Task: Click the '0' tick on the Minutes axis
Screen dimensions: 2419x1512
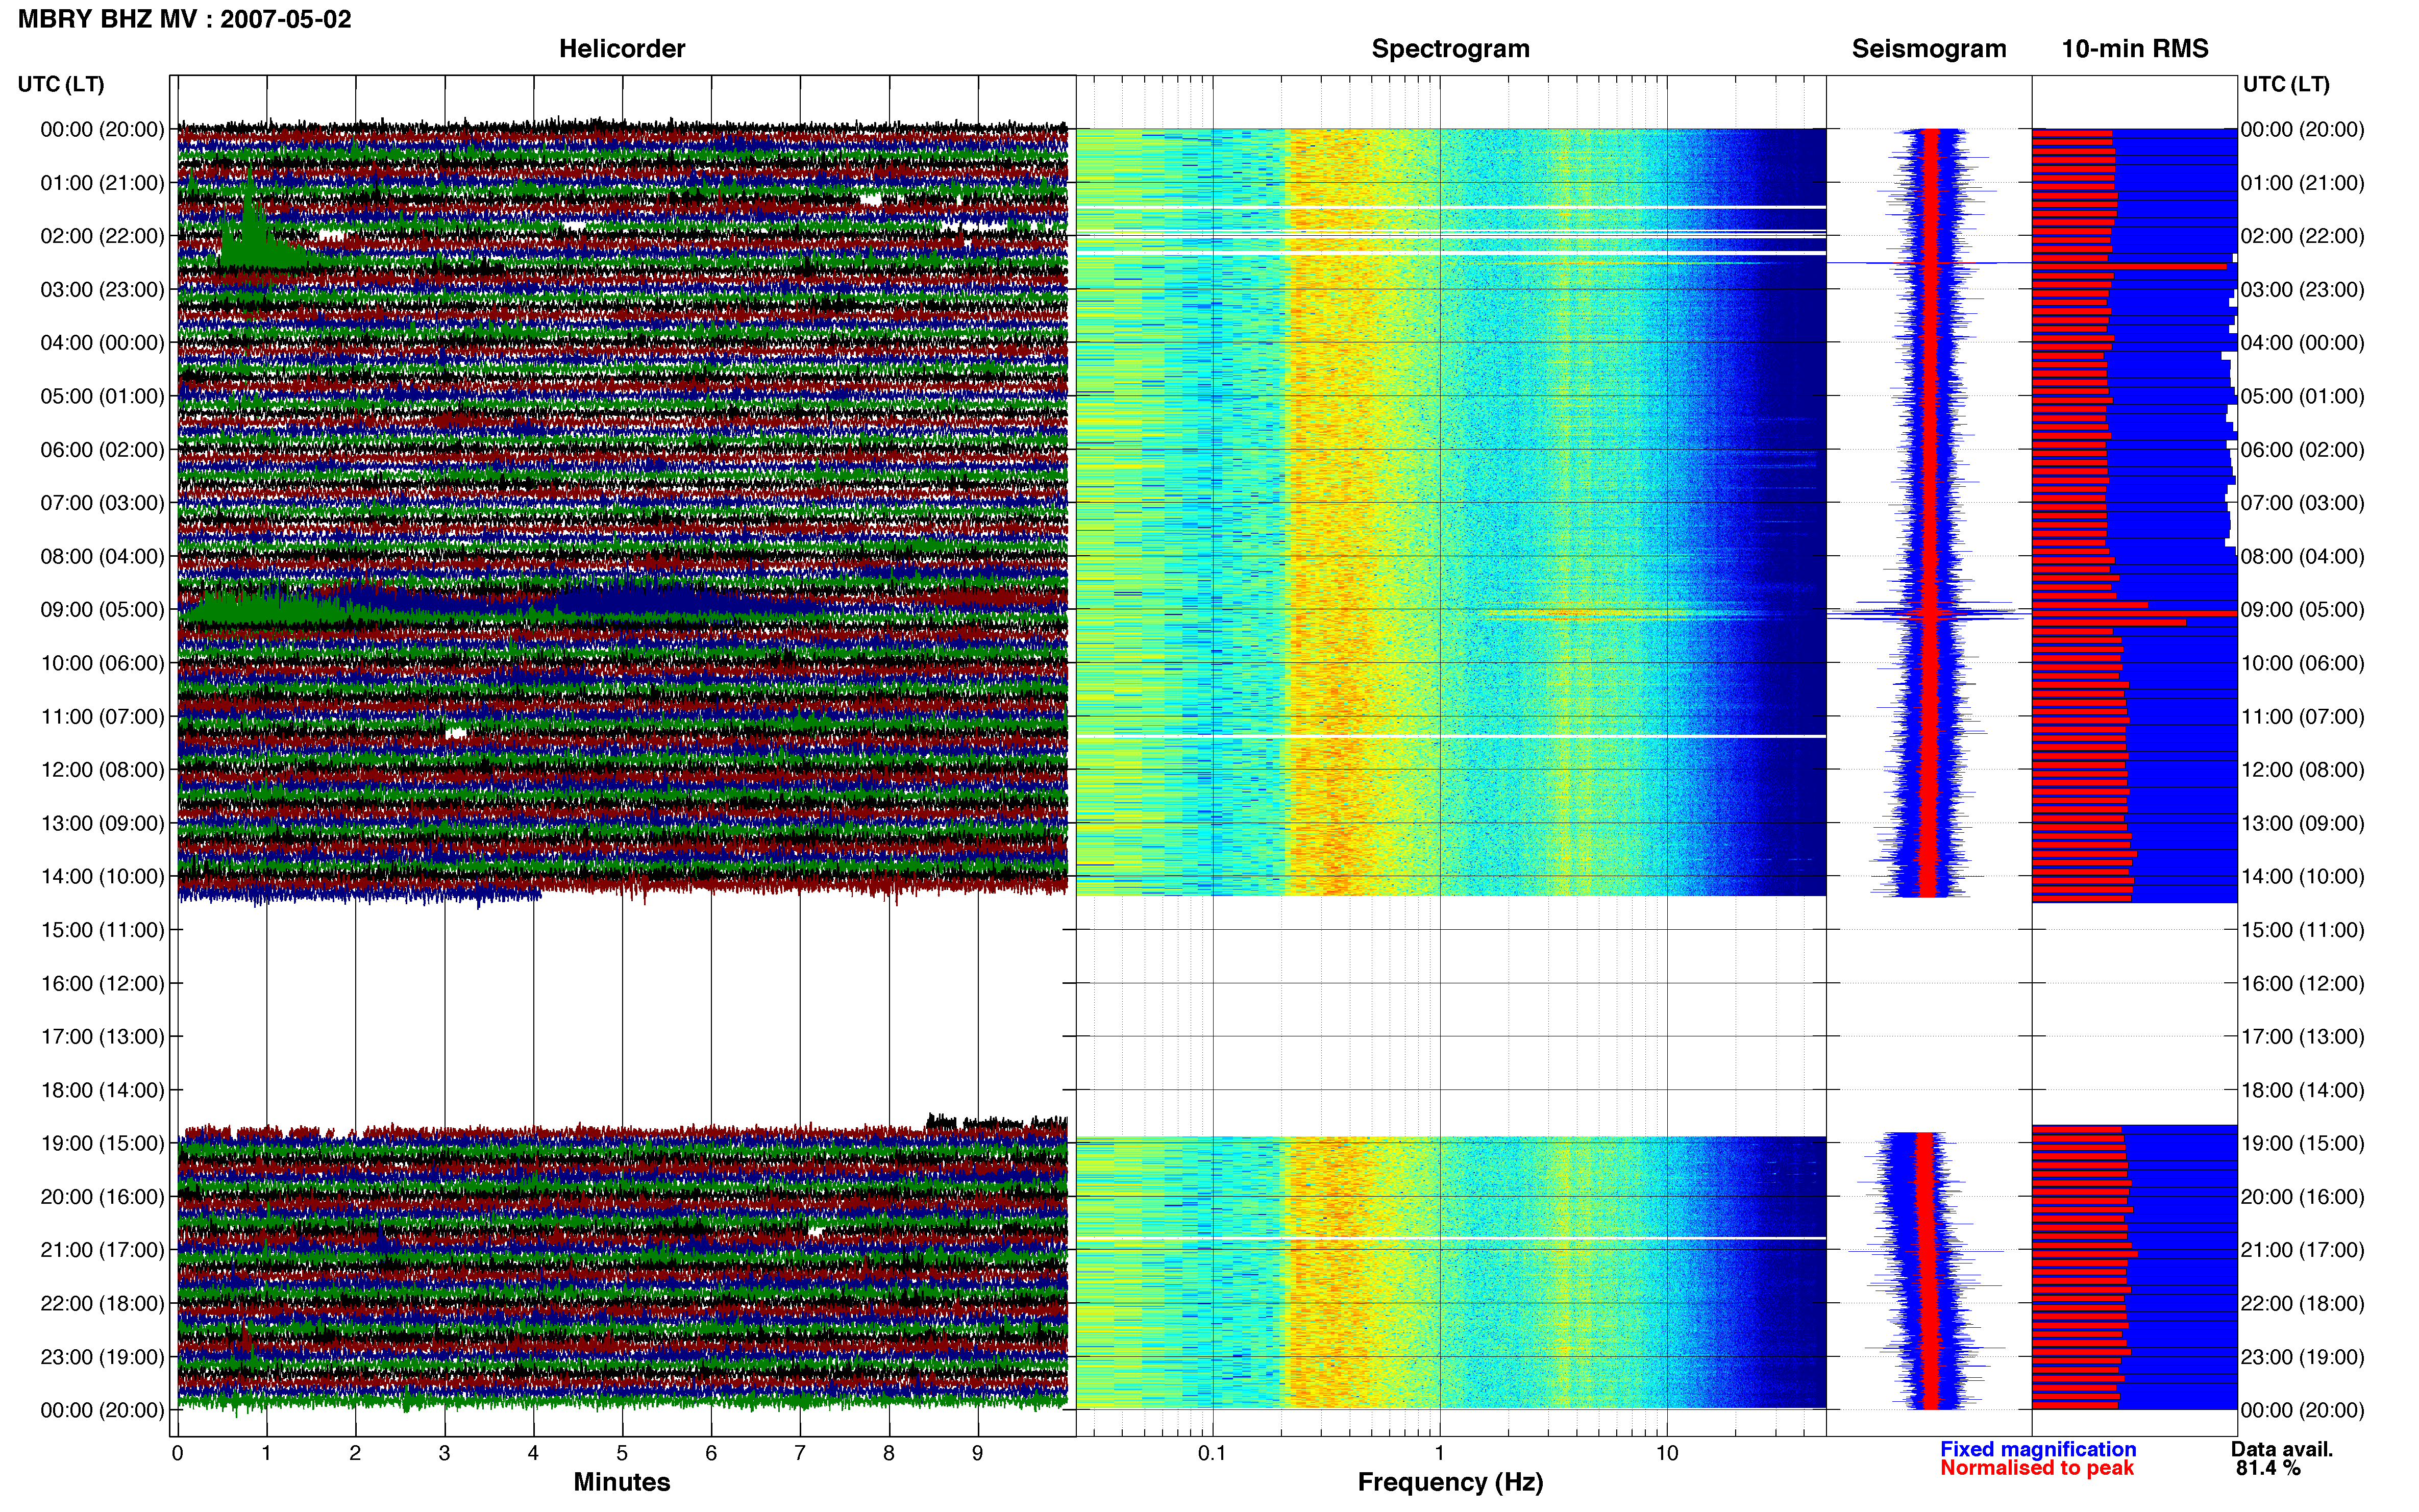Action: tap(177, 1454)
